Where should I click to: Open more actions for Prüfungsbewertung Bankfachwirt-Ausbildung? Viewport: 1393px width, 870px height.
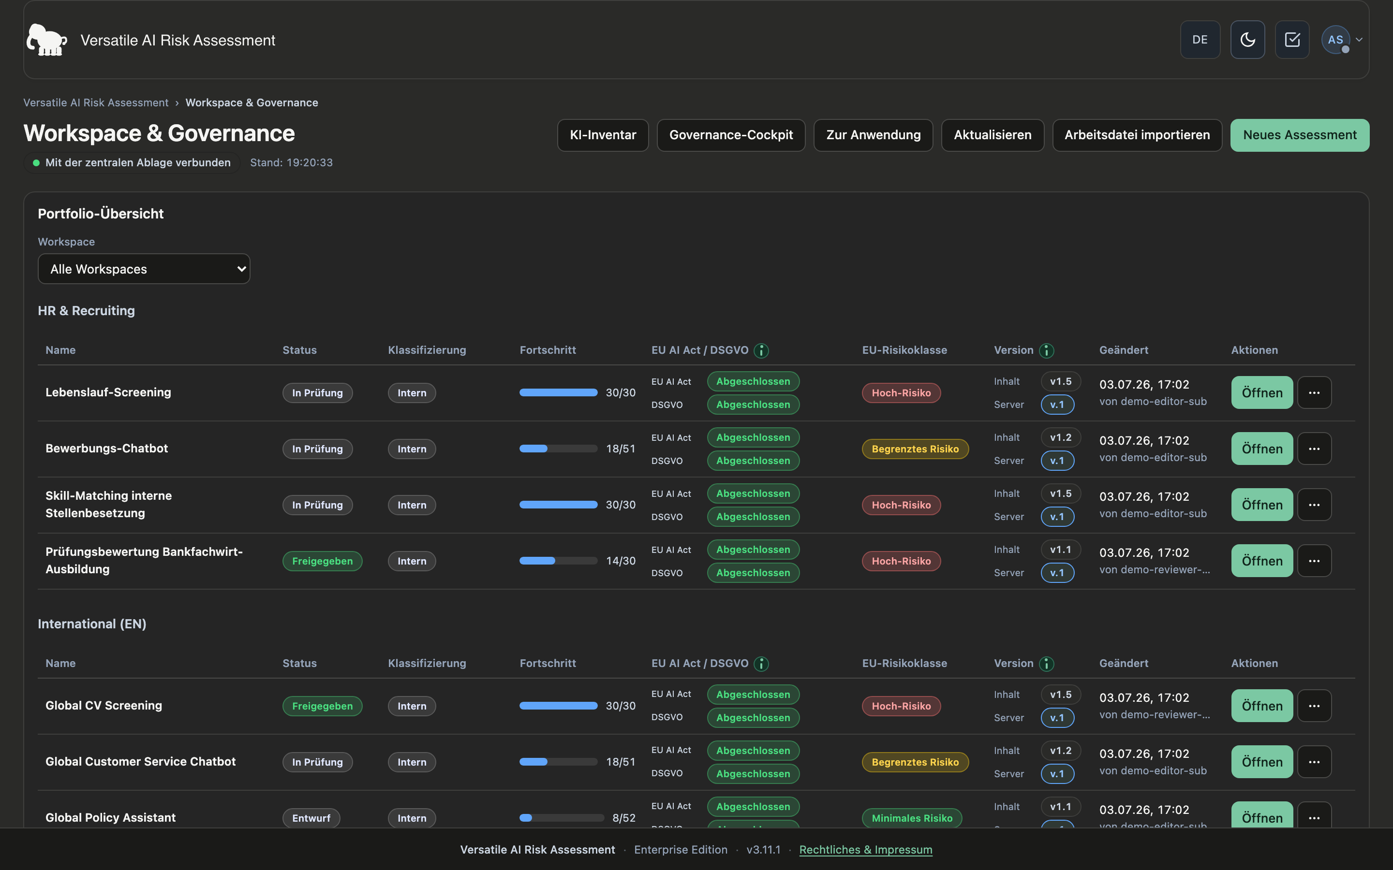coord(1314,561)
